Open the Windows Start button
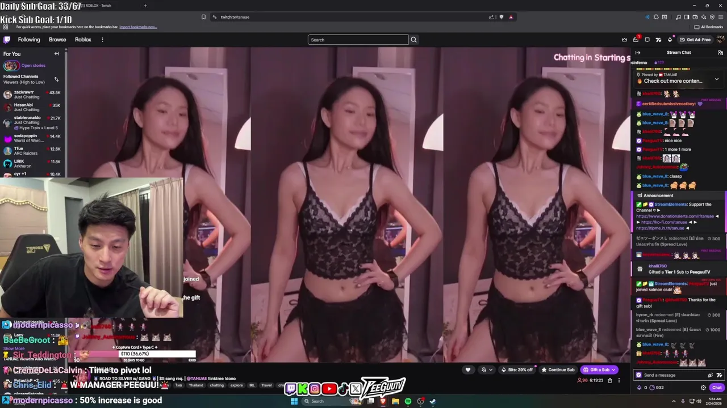This screenshot has height=408, width=727. pos(294,401)
